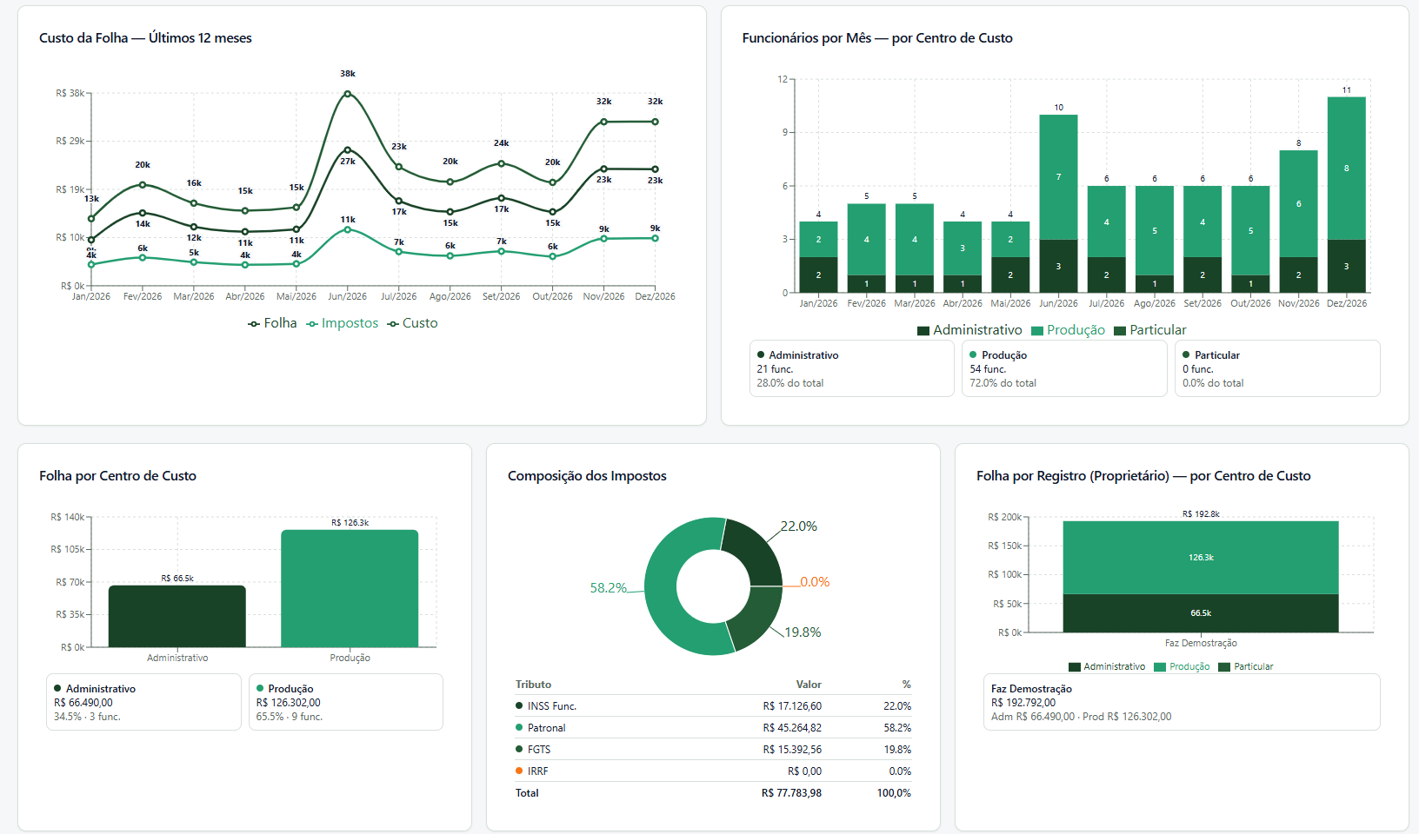
Task: Click the dark Administrativo bar labeled R$ 66.5k
Action: [x=177, y=616]
